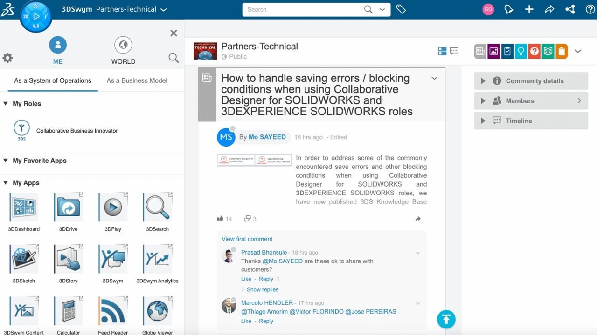
Task: Open 3DSwym Analytics app
Action: (x=157, y=259)
